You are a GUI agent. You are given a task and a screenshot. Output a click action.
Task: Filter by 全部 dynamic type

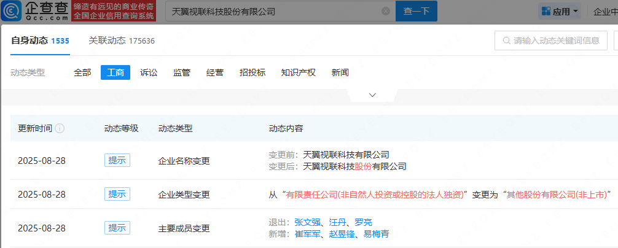point(82,72)
